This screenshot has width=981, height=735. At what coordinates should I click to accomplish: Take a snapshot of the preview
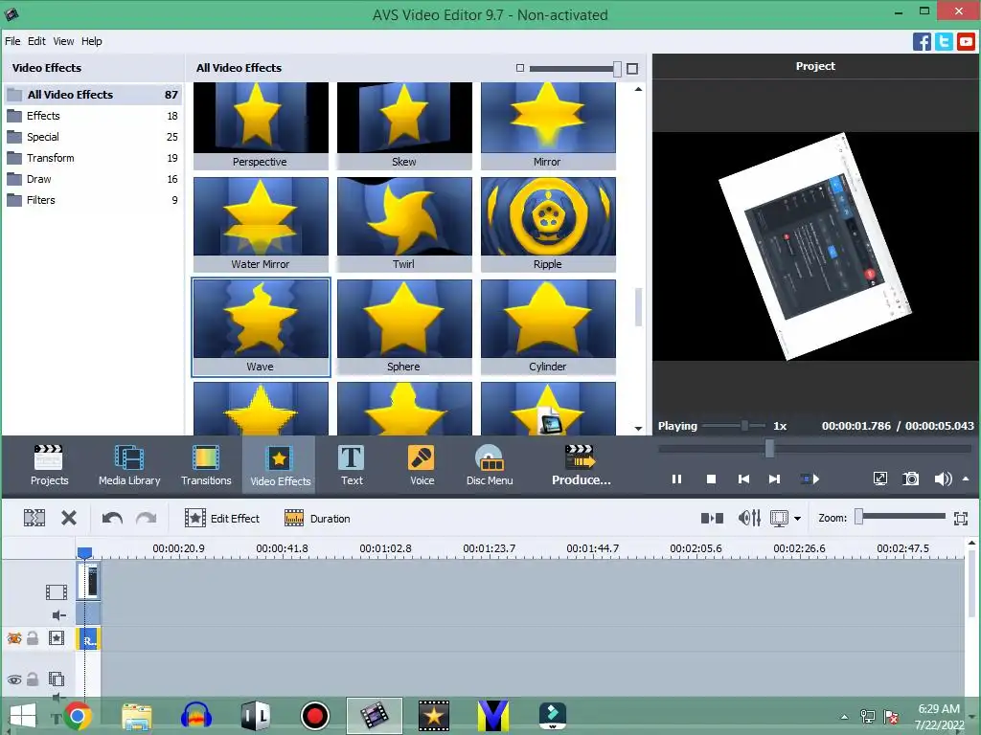click(911, 479)
